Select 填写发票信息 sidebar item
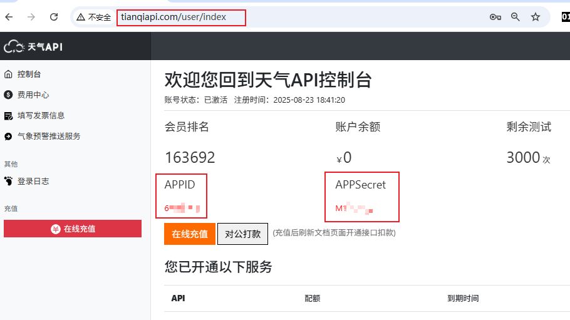The image size is (570, 320). (x=41, y=116)
